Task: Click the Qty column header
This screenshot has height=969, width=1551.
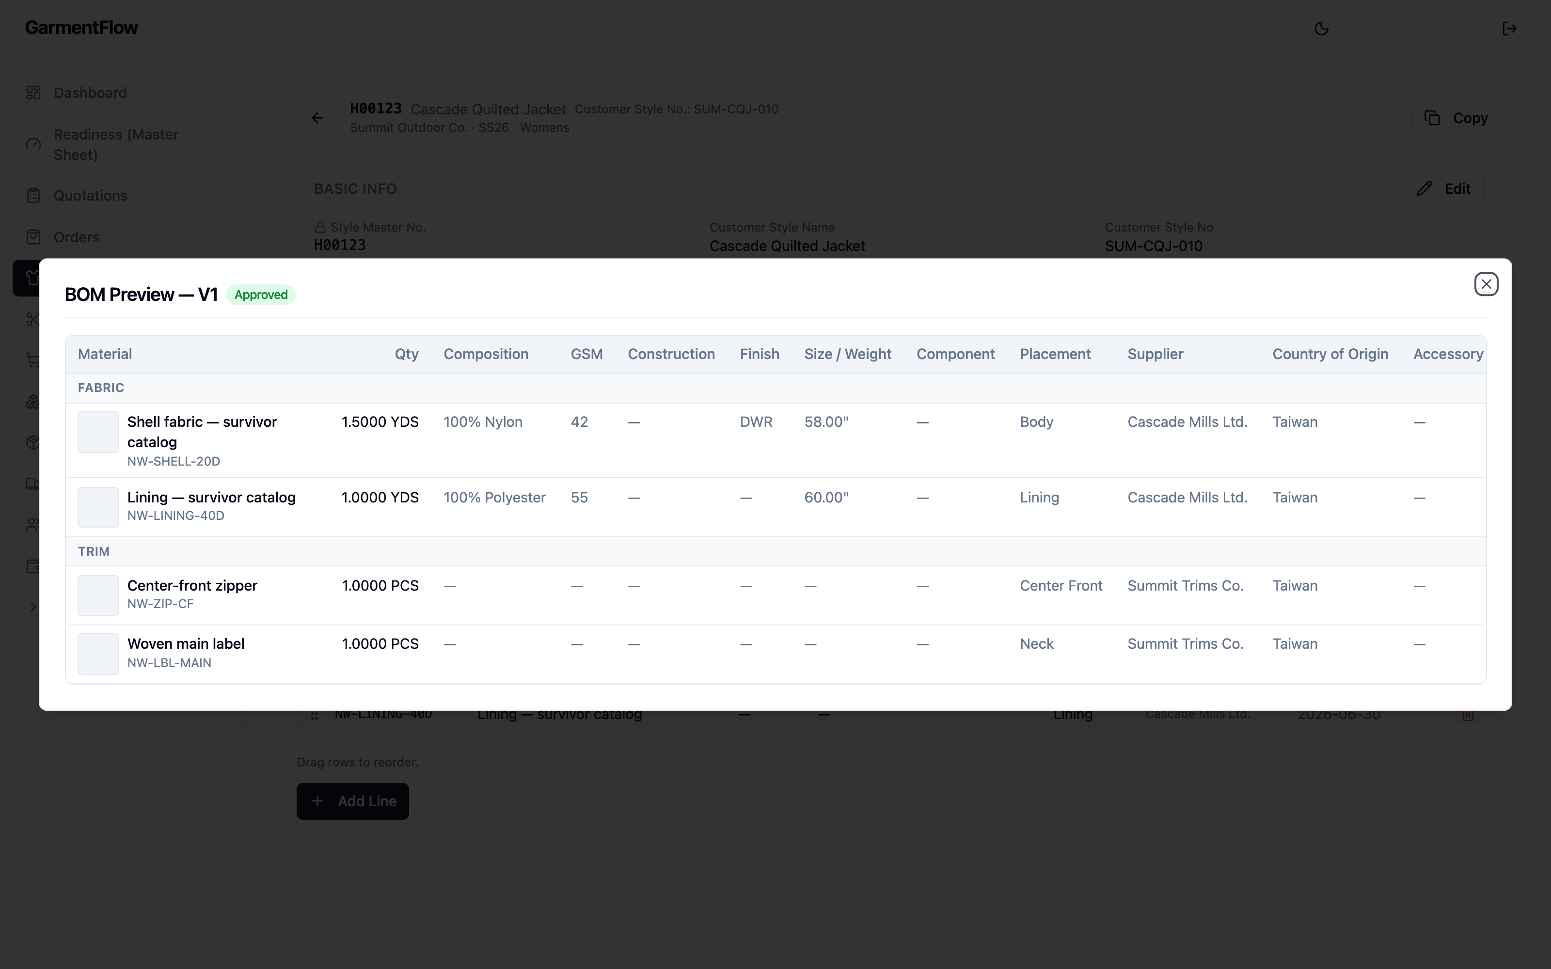Action: [x=406, y=354]
